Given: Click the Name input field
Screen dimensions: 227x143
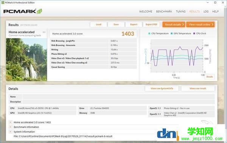Looking at the screenshot, I should tap(119, 97).
